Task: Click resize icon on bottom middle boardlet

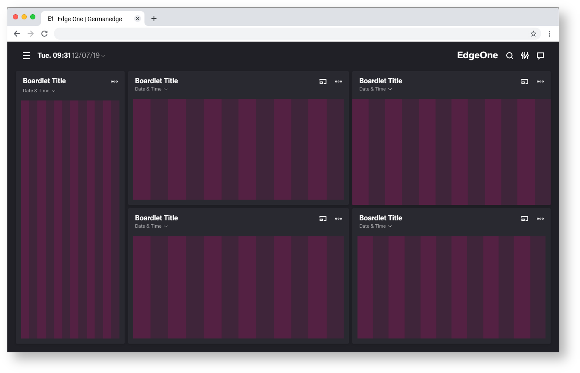Action: tap(323, 219)
